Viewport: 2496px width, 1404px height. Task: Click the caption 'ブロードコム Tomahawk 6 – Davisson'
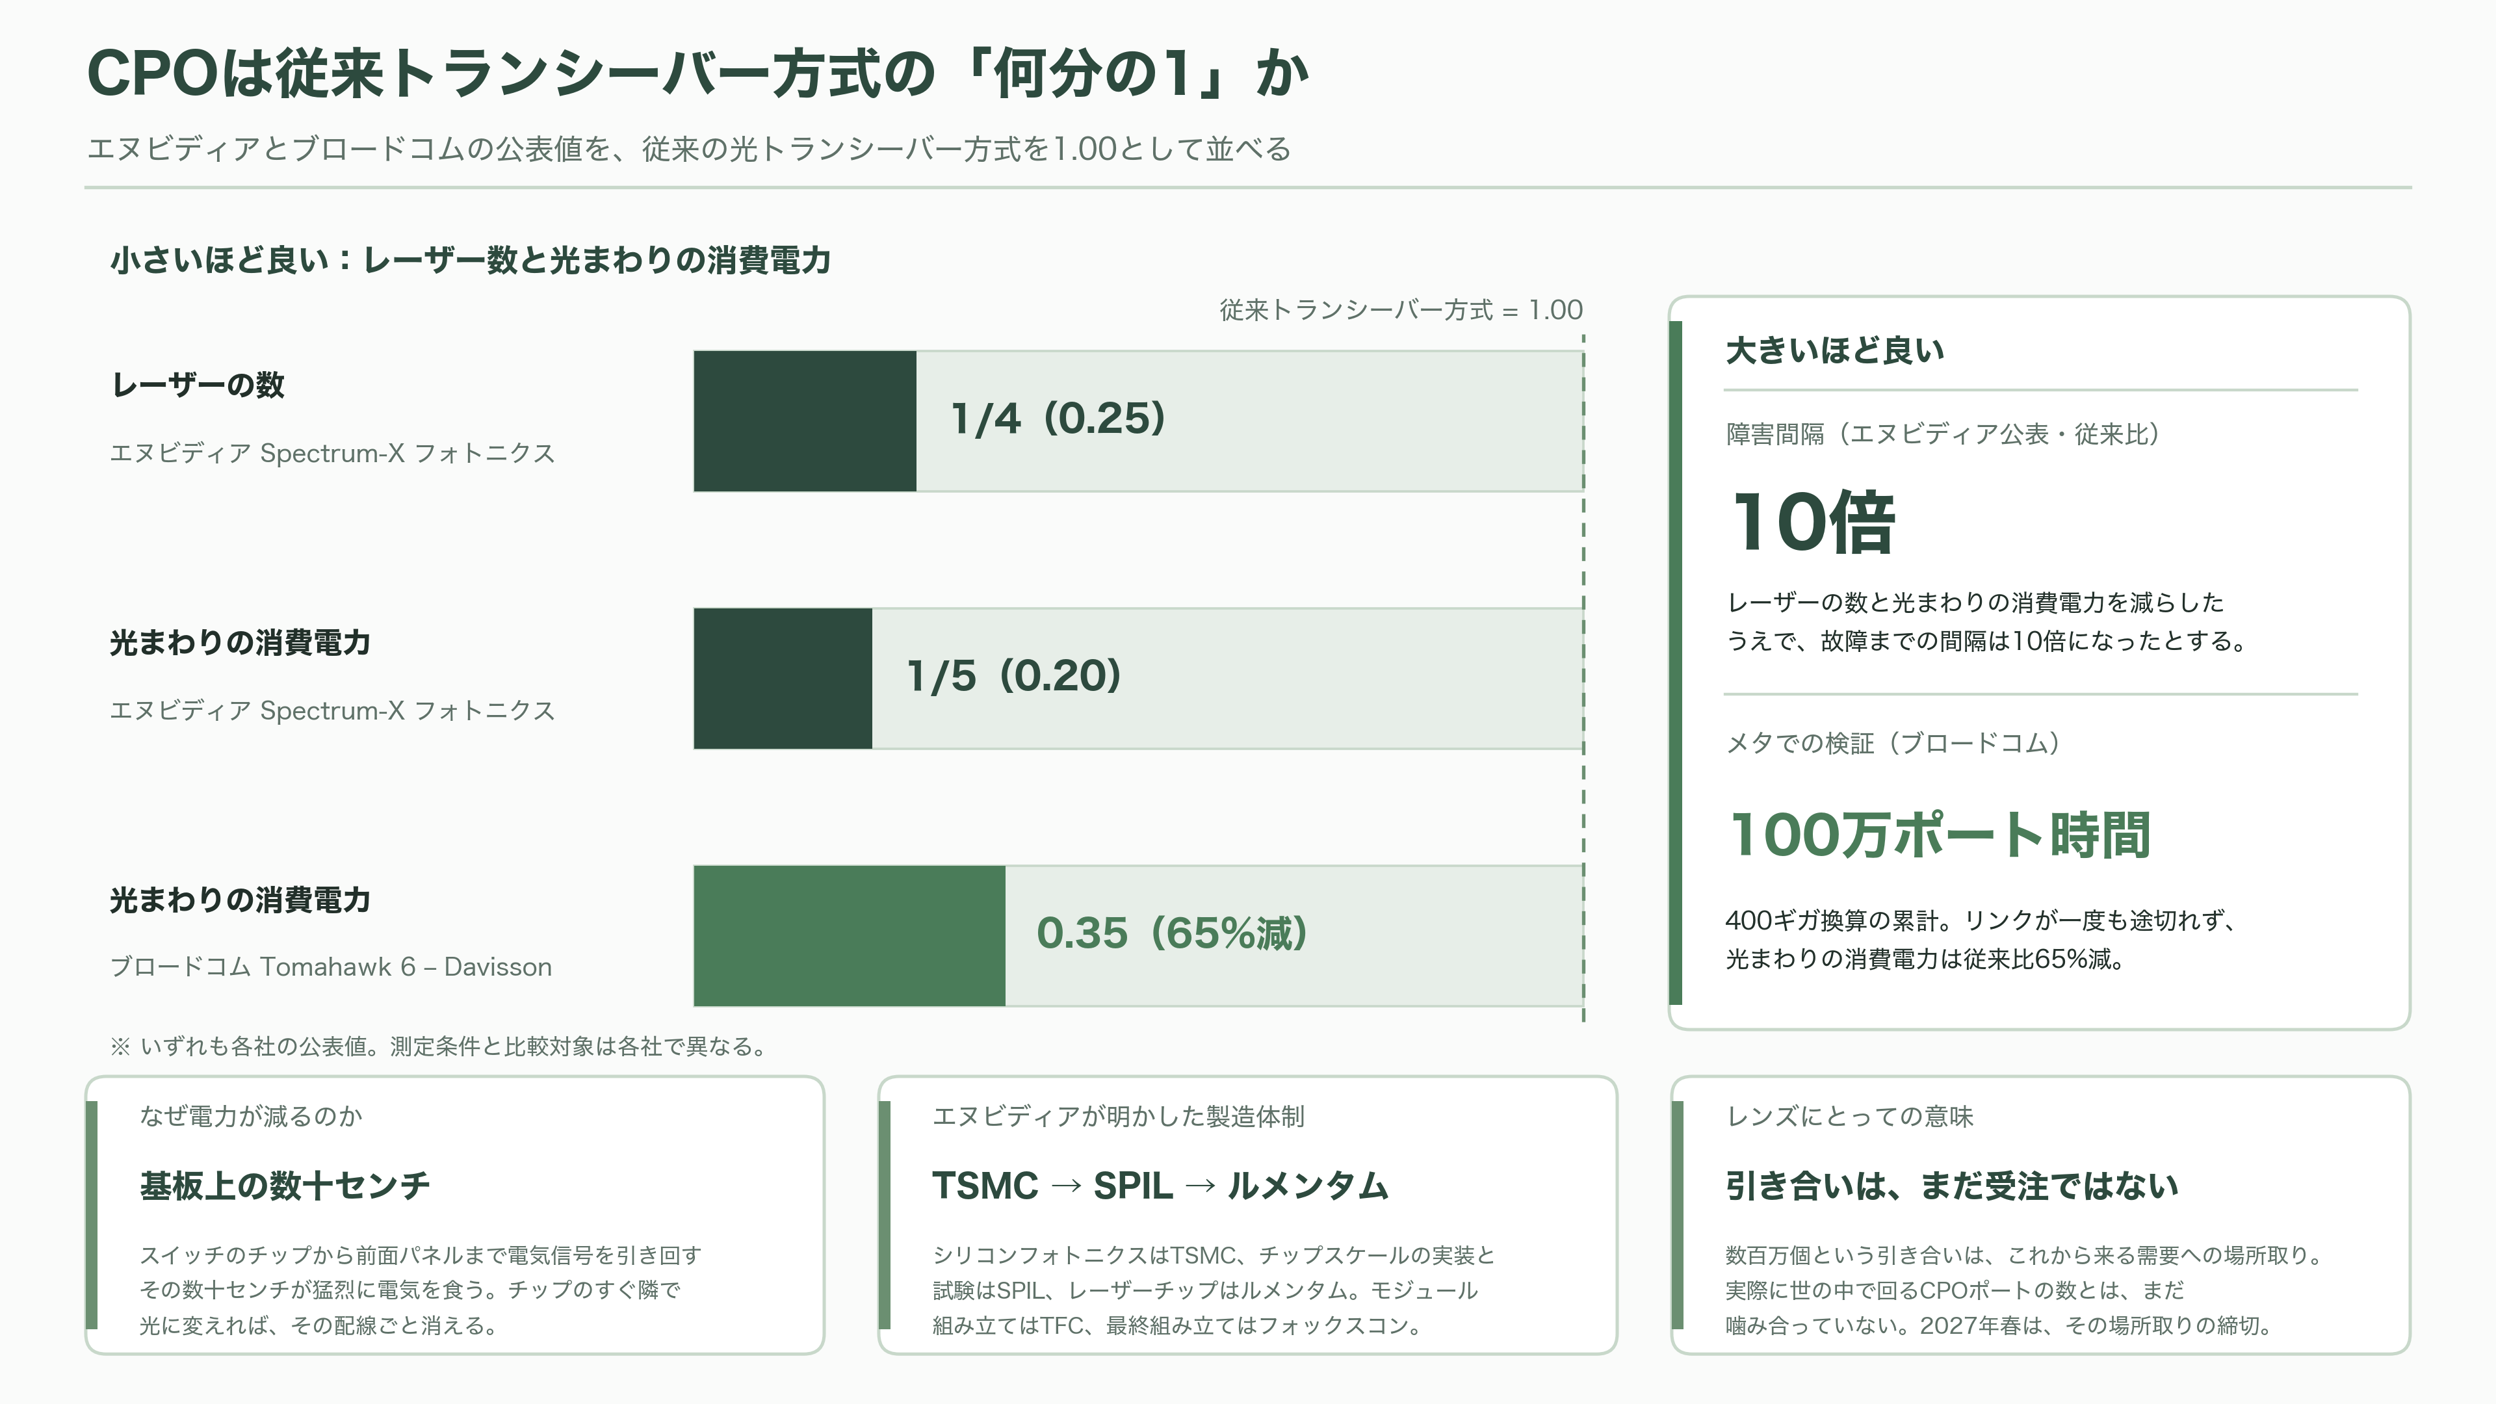click(331, 967)
